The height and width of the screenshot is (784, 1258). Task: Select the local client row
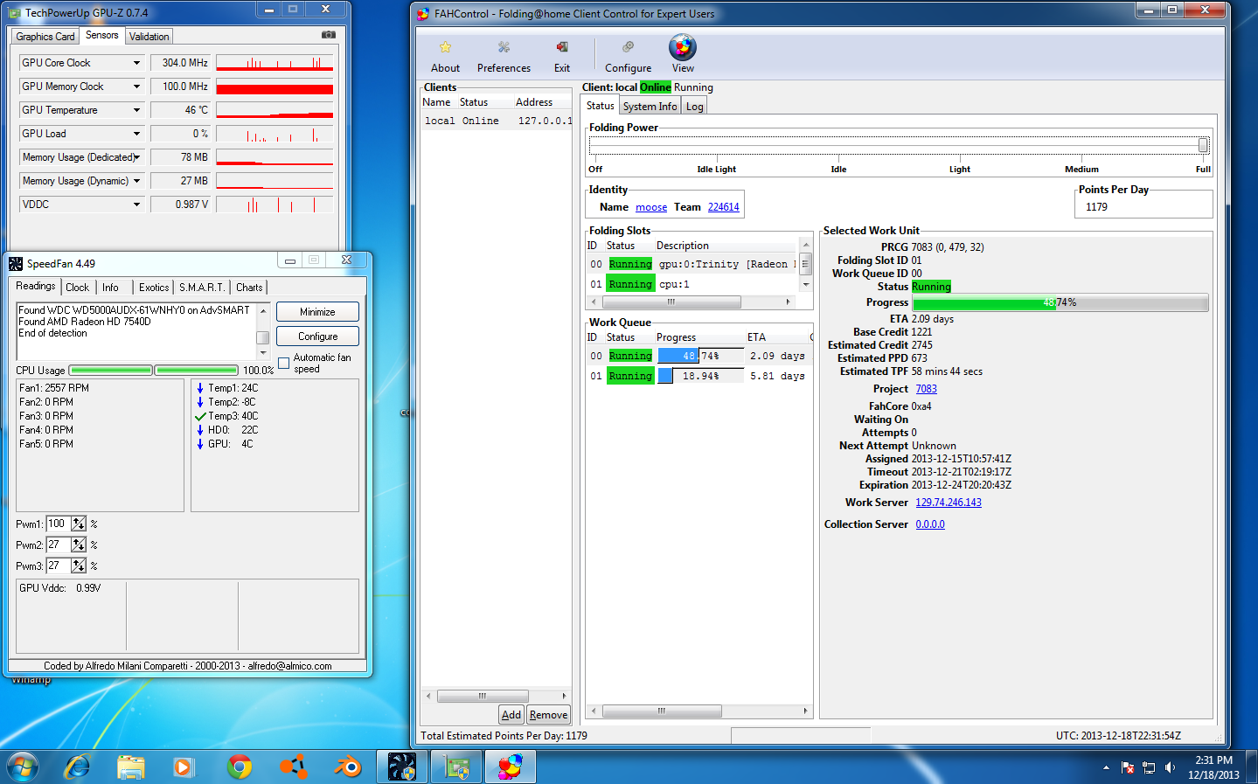click(x=496, y=121)
